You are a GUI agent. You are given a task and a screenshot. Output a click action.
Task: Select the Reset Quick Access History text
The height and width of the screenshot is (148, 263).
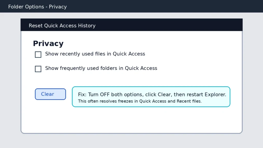(62, 25)
